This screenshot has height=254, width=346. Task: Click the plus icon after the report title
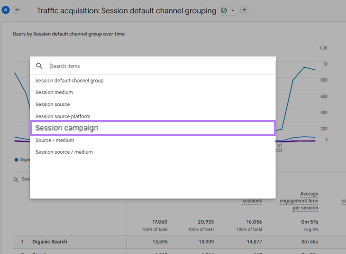click(245, 10)
